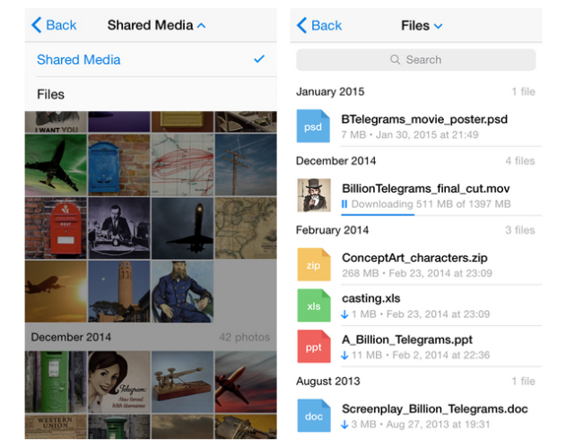Screen dimensions: 566x448
Task: Open the painted postman portrait photo
Action: [183, 291]
